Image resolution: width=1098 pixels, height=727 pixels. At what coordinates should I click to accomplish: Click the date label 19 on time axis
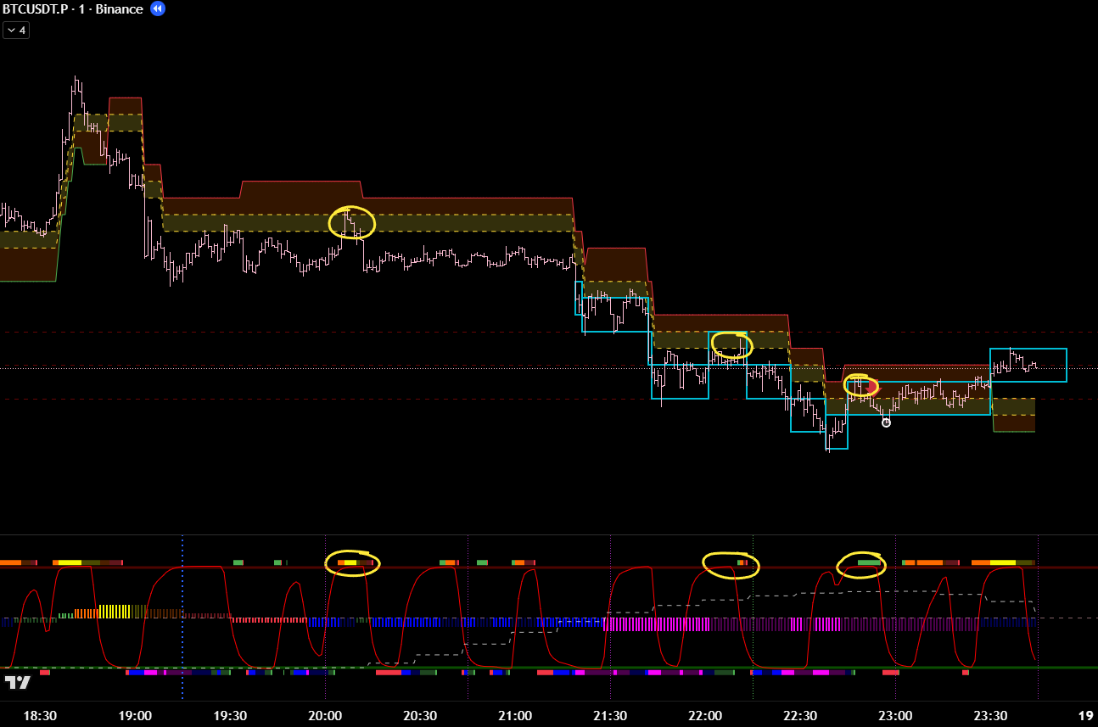coord(1084,715)
